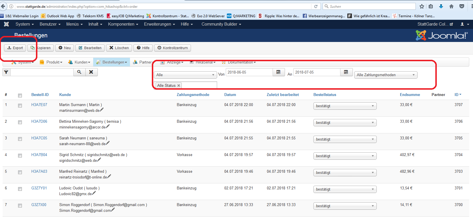
Task: Go to browser home page icon
Action: click(451, 6)
